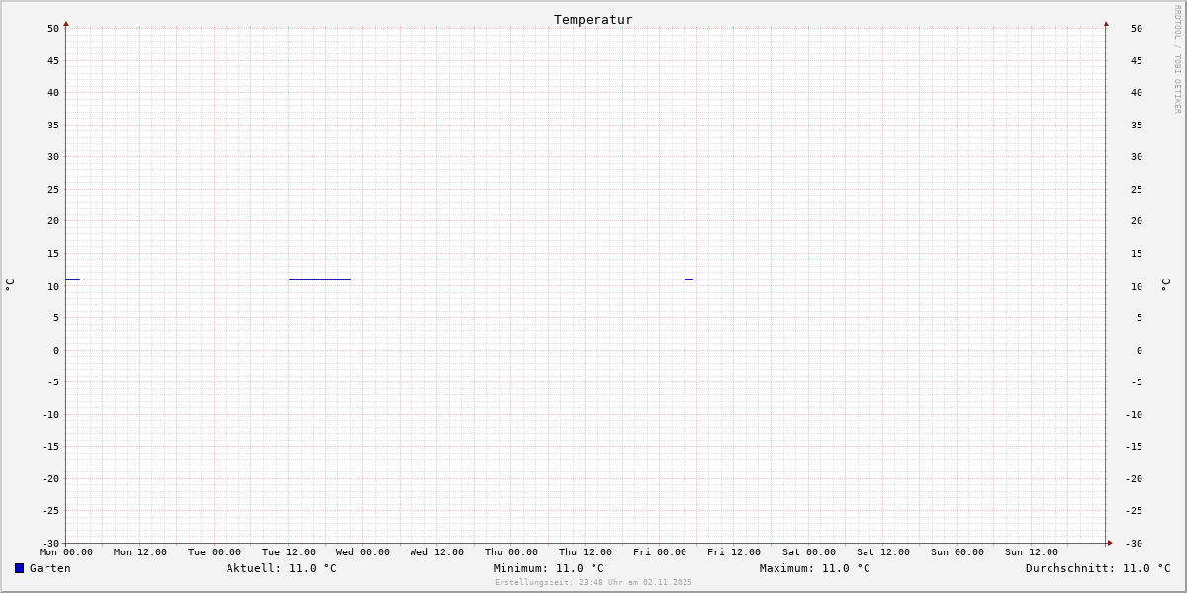Viewport: 1187px width, 593px height.
Task: Click the long blue data line after Tue 12:00
Action: (320, 279)
